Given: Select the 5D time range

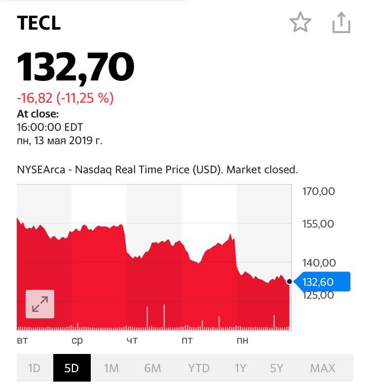Looking at the screenshot, I should 72,368.
